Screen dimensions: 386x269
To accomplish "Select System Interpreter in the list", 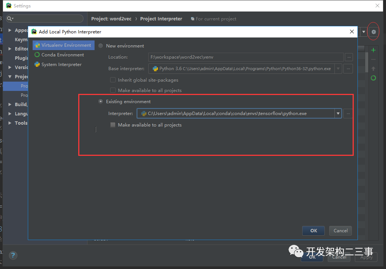I will [x=63, y=64].
